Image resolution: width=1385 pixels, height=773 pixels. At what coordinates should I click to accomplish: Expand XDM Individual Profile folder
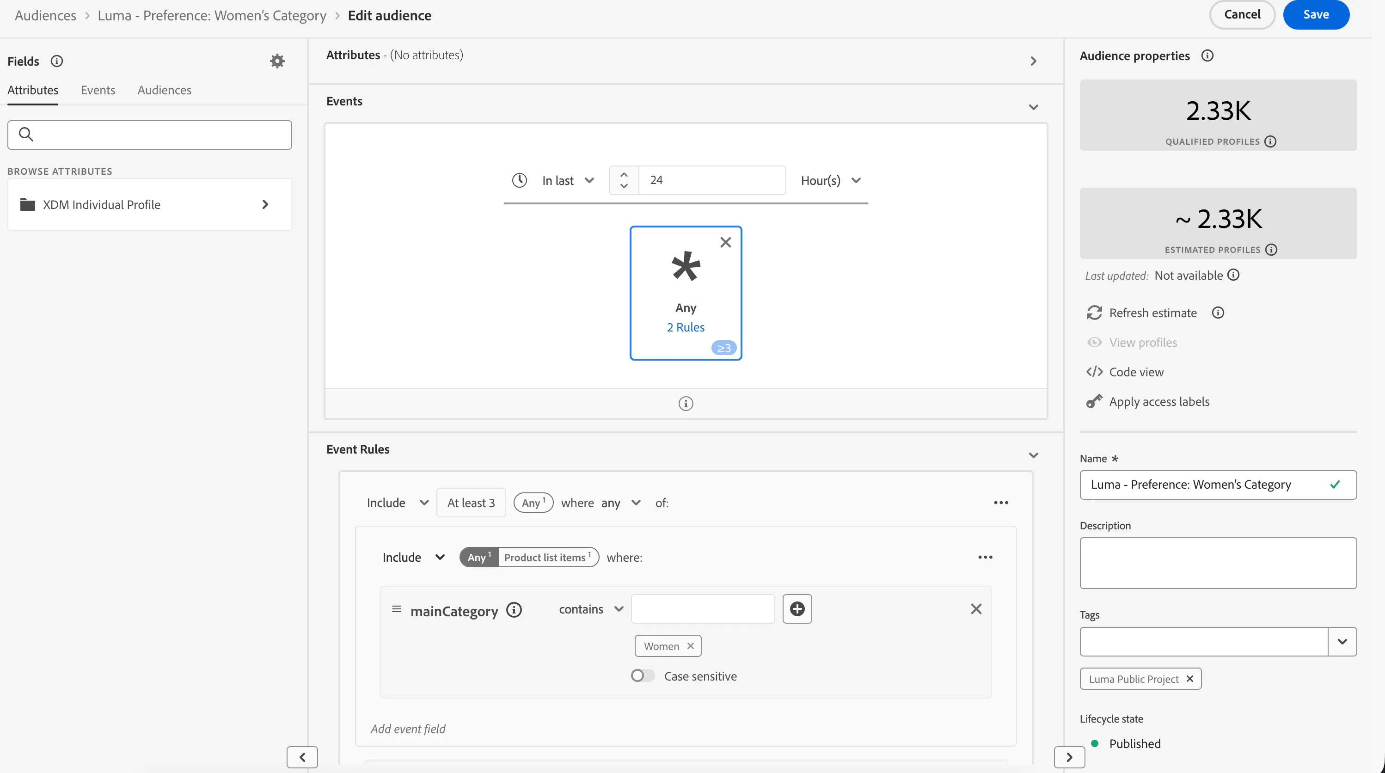pos(264,205)
